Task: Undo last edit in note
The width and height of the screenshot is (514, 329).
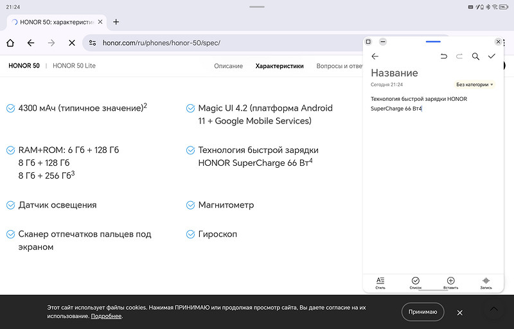Action: [444, 57]
